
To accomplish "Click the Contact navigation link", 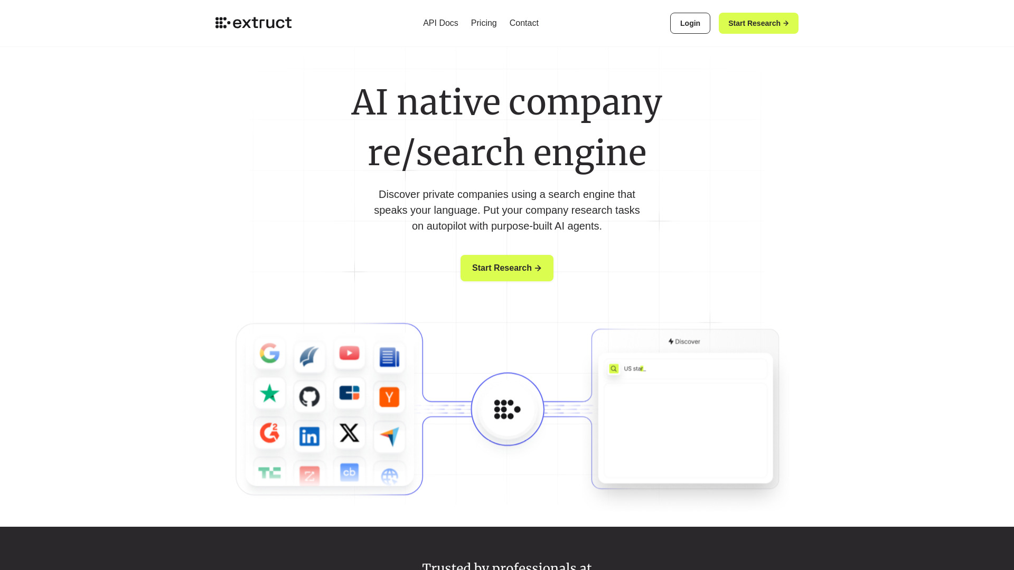I will [524, 23].
